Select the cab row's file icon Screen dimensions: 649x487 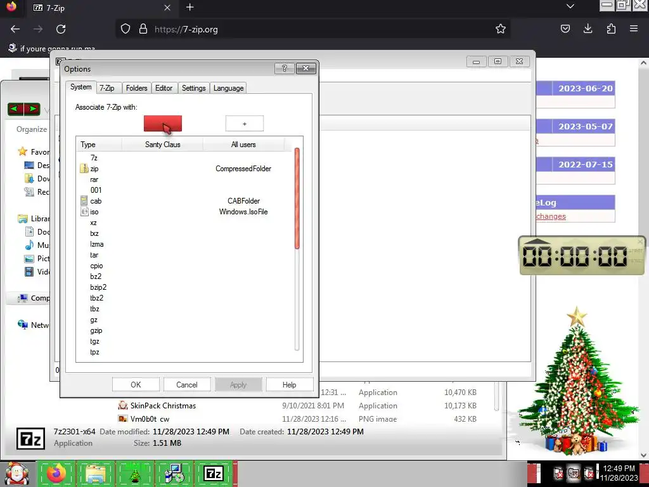point(84,201)
